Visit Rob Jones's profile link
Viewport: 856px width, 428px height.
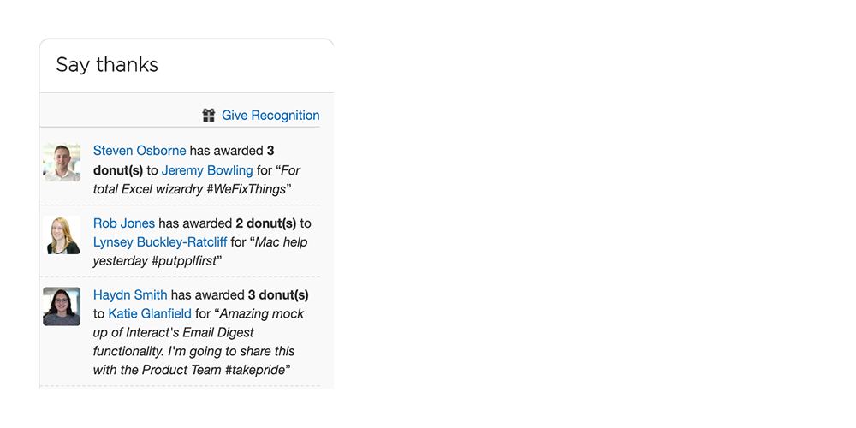[124, 223]
